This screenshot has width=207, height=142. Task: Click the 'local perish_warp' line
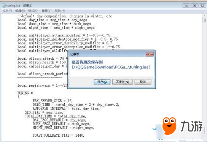point(42,85)
